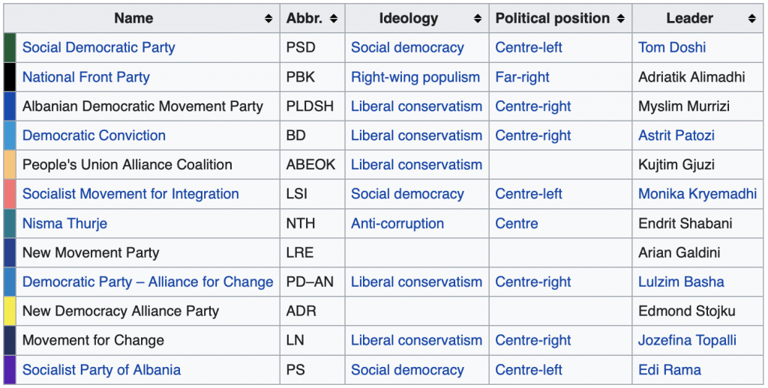Open Social Democratic Party link
Viewport: 768px width, 388px height.
coord(98,48)
